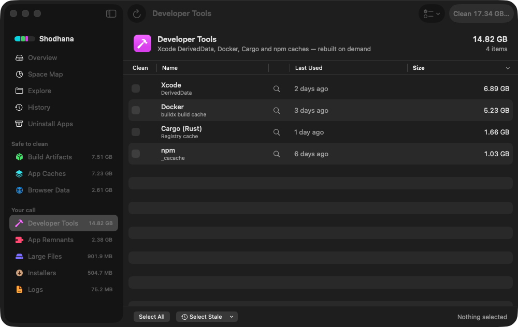Reveal Xcode DerivedData with magnifier icon
The height and width of the screenshot is (327, 518).
click(277, 89)
